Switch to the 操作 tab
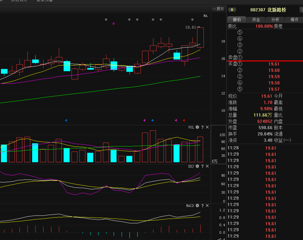Viewport: 303px width, 240px height. pyautogui.click(x=294, y=20)
